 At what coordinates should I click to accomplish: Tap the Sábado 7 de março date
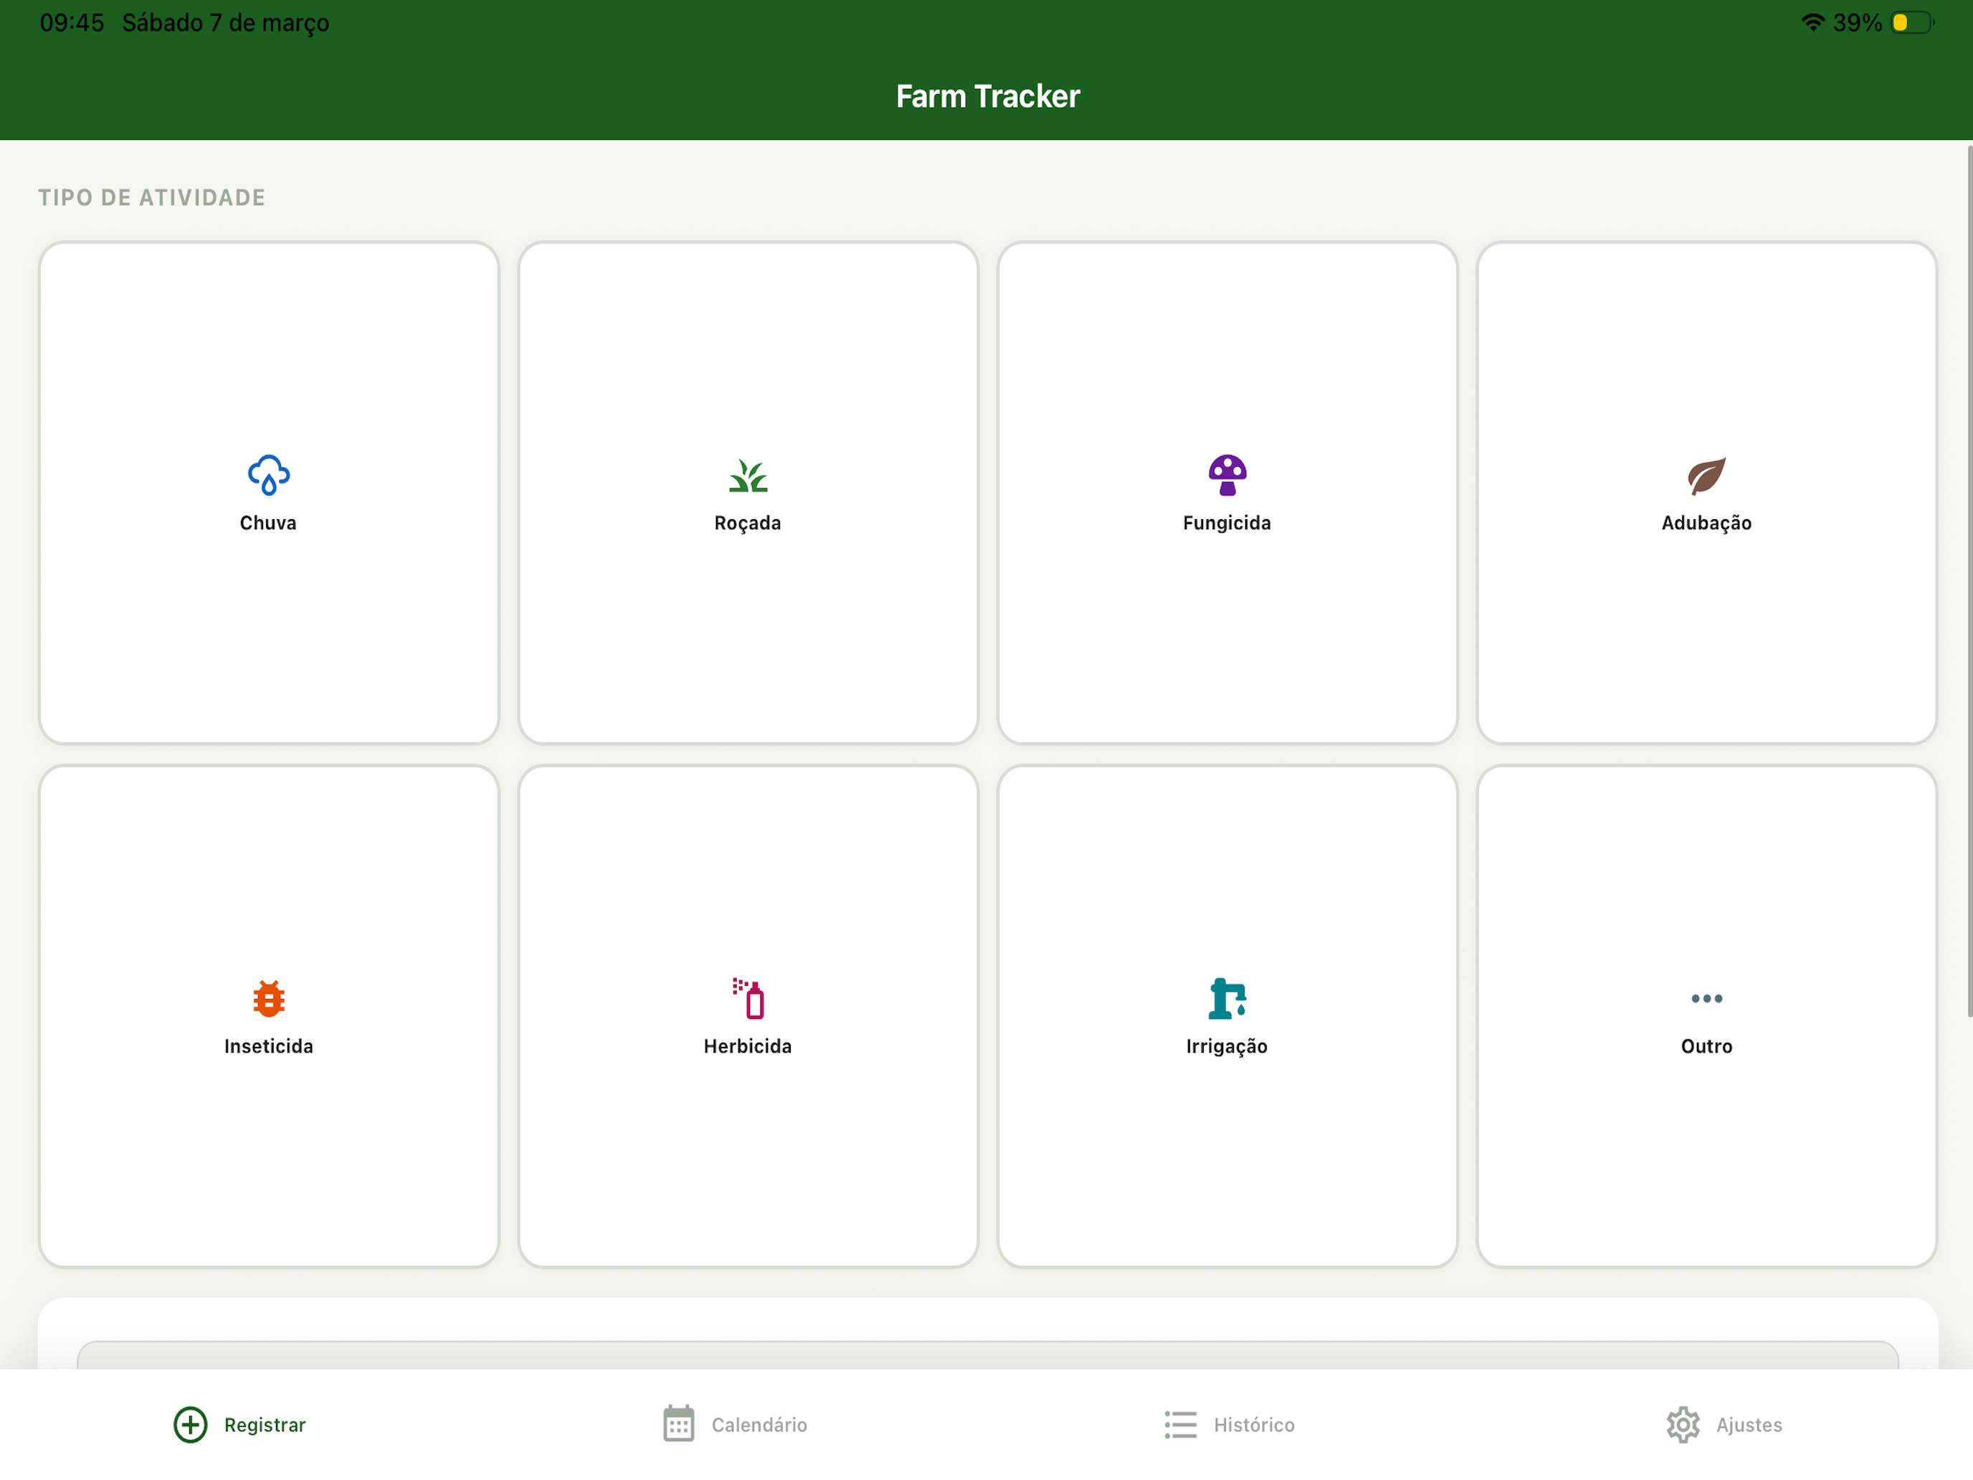click(x=226, y=23)
